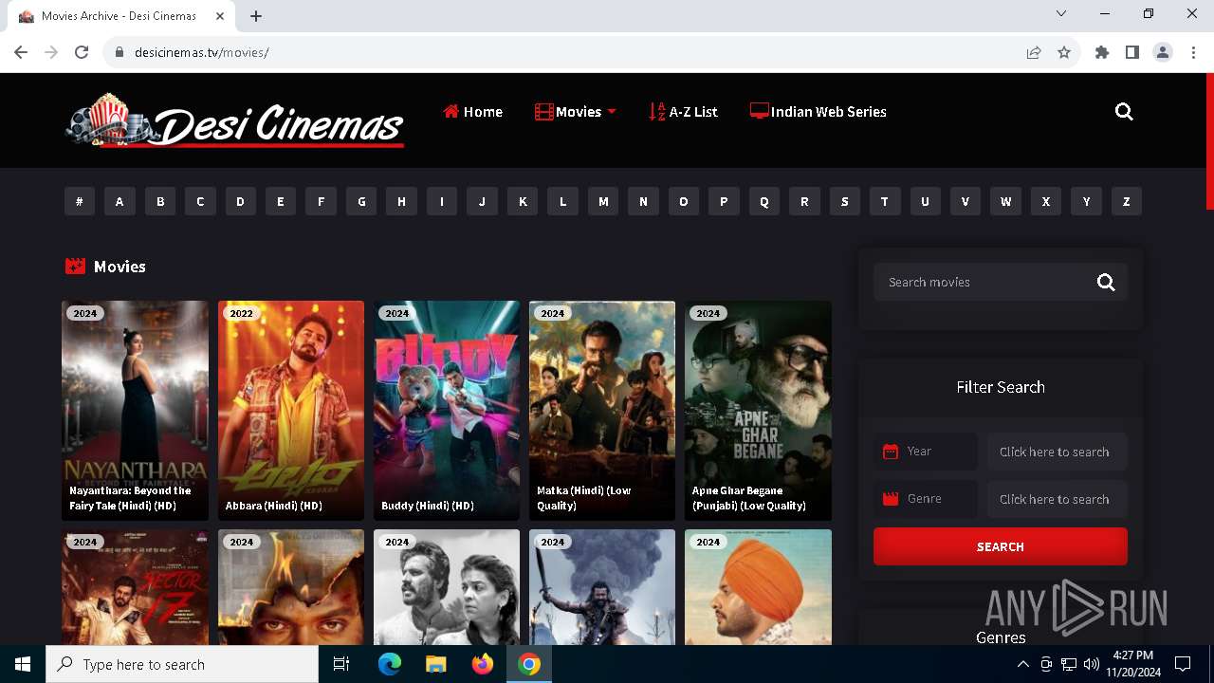The height and width of the screenshot is (683, 1214).
Task: Open a new browser tab
Action: coord(256,16)
